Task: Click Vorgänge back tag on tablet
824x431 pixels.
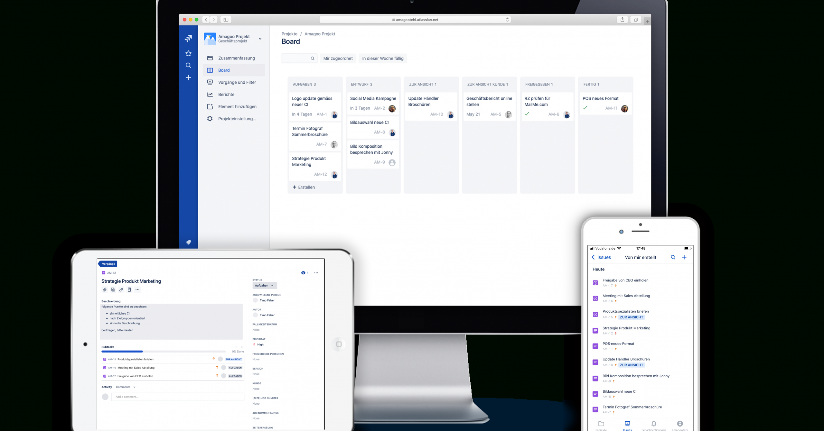Action: 108,264
